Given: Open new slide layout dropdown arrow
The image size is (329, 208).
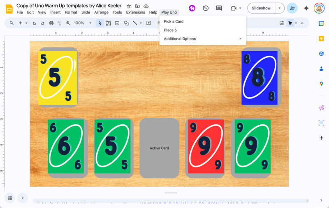Looking at the screenshot, I should pos(26,23).
